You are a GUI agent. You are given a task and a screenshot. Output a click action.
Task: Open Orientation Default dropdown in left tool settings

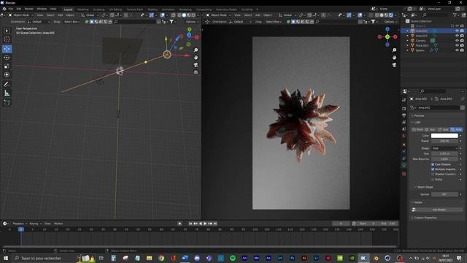(x=39, y=22)
